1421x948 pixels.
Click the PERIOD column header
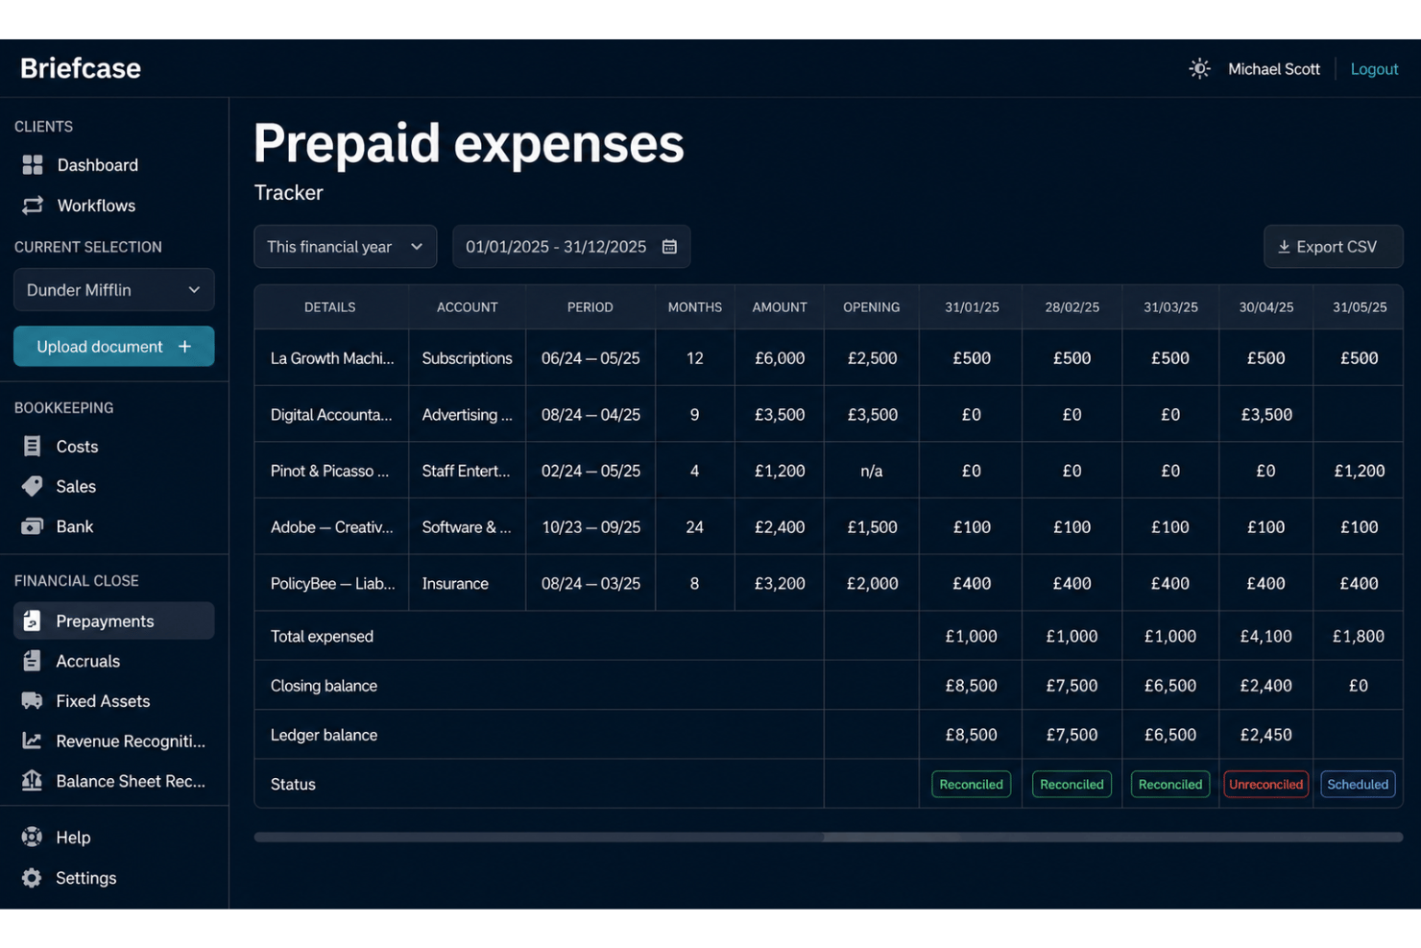pyautogui.click(x=590, y=307)
